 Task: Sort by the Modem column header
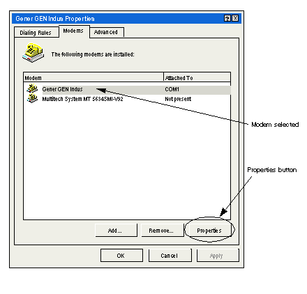point(93,77)
